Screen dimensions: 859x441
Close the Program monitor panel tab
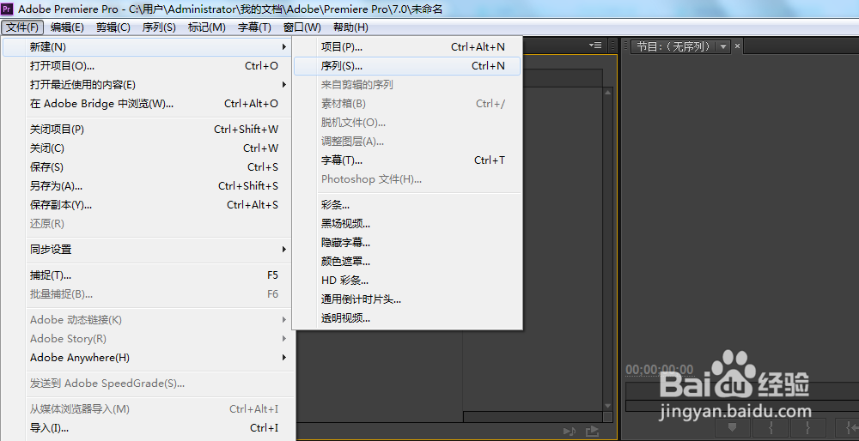point(737,46)
